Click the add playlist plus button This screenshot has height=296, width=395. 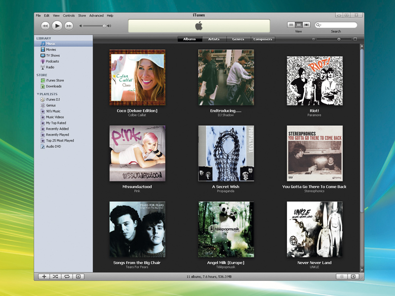coord(44,277)
